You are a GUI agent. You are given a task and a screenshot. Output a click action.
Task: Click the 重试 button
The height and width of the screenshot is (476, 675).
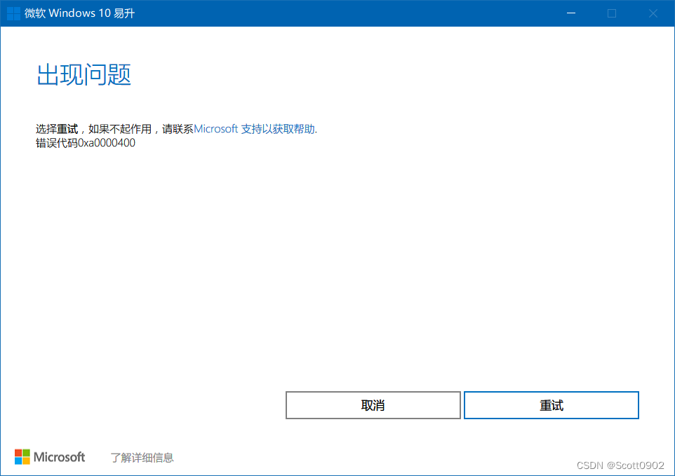pos(551,405)
